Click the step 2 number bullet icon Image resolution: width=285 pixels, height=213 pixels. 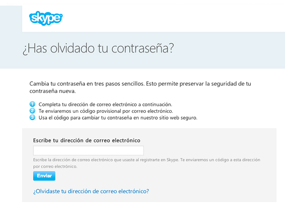point(32,111)
